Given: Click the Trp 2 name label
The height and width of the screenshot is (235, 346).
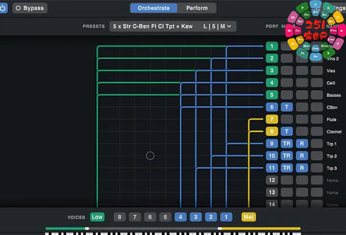Looking at the screenshot, I should (332, 156).
